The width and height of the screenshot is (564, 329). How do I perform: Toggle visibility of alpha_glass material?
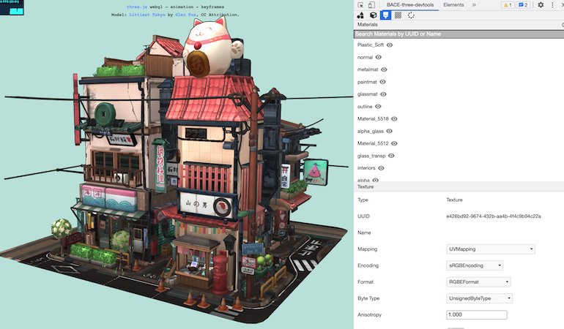point(389,131)
